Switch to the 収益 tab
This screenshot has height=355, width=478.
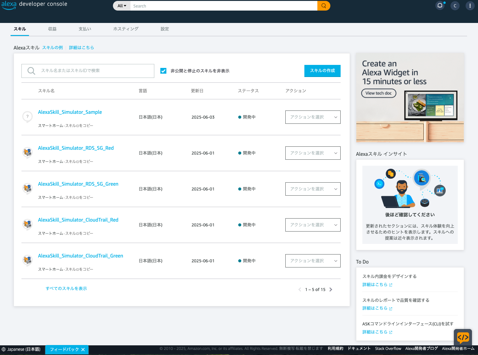(x=52, y=29)
